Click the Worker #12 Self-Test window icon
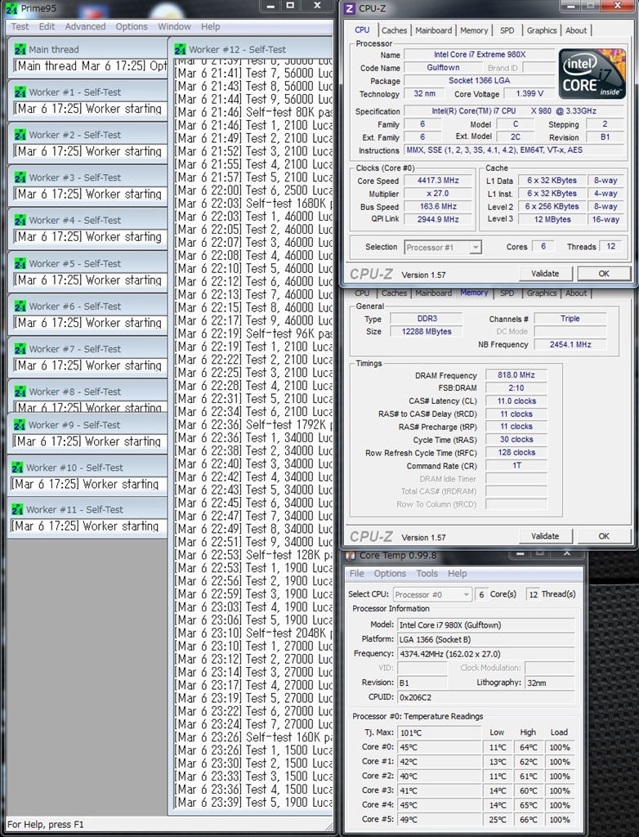Screen dimensions: 639x837 180,49
